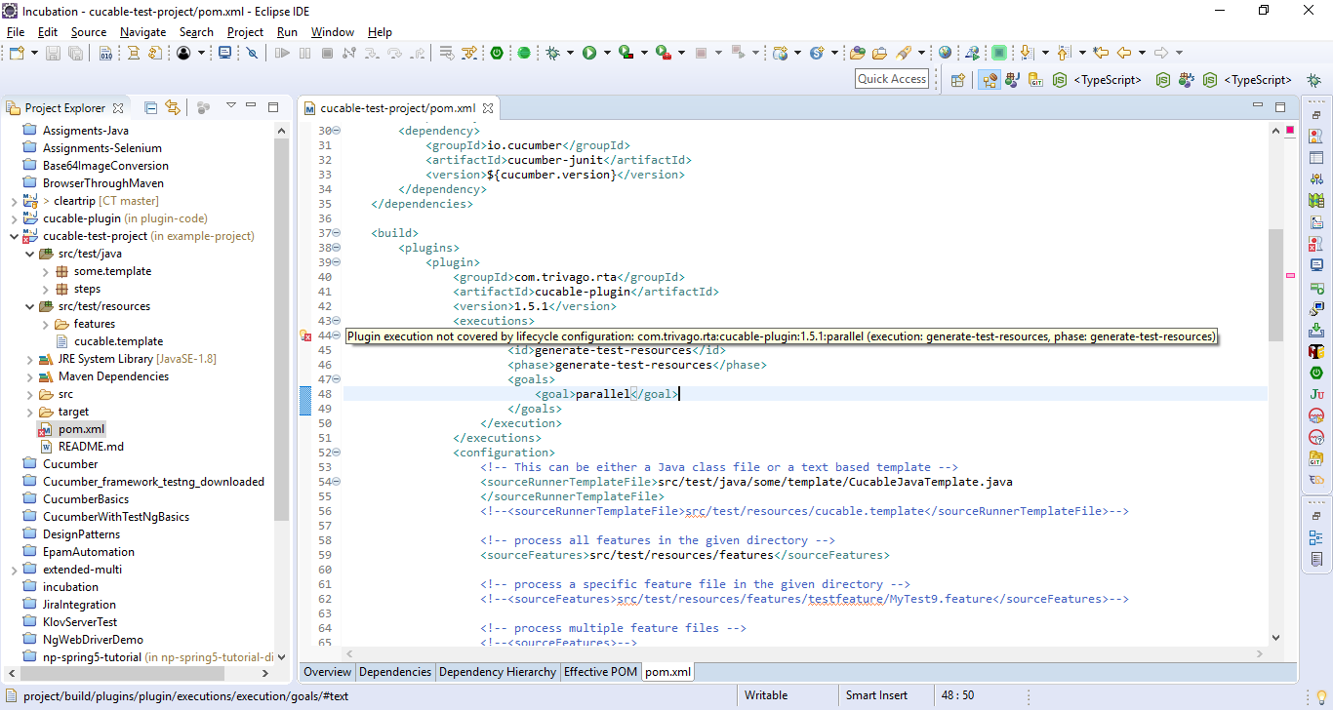This screenshot has width=1333, height=710.
Task: Fold the build element on line 37
Action: pos(336,233)
